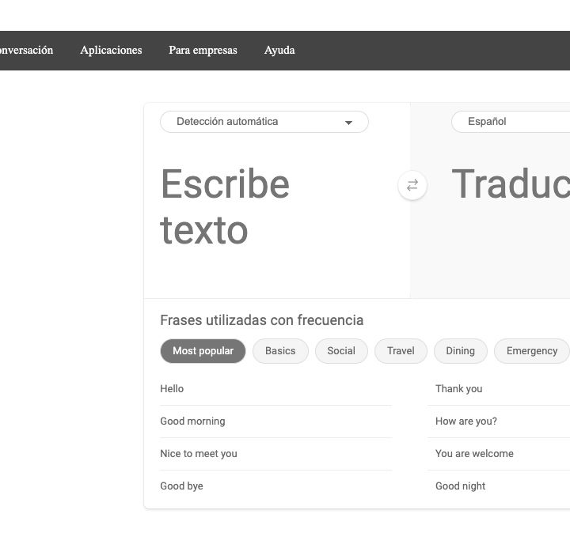Select the Emergency phrases tab
The image size is (570, 533).
coord(532,351)
